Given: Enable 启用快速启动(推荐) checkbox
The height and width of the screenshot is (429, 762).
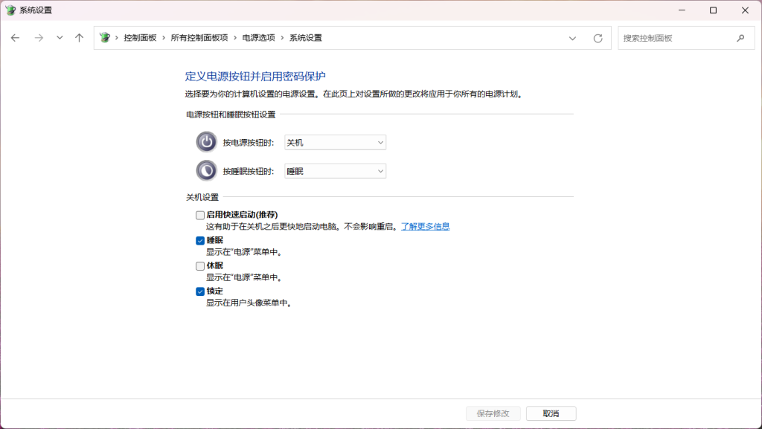Looking at the screenshot, I should coord(199,215).
